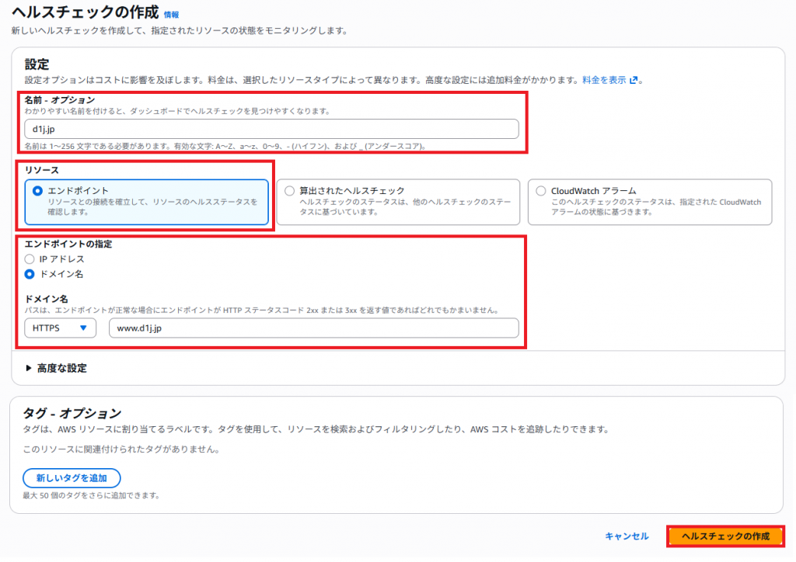The width and height of the screenshot is (796, 562).
Task: Choose the CloudWatch アラーム resource option
Action: [541, 191]
